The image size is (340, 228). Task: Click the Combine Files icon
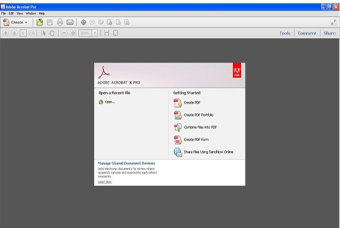tap(178, 127)
